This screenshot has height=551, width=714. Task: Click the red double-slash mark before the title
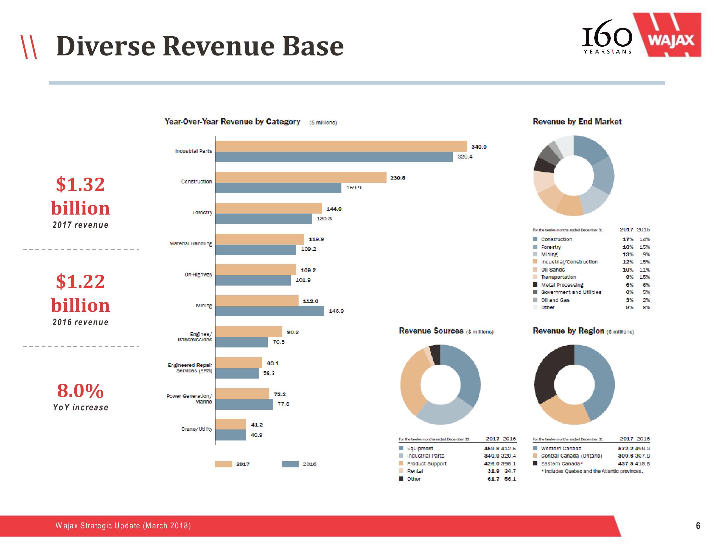click(x=29, y=47)
